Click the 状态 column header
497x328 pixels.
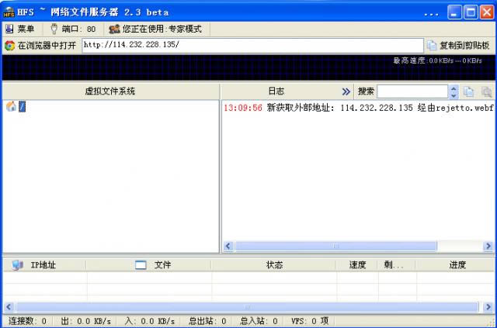274,265
